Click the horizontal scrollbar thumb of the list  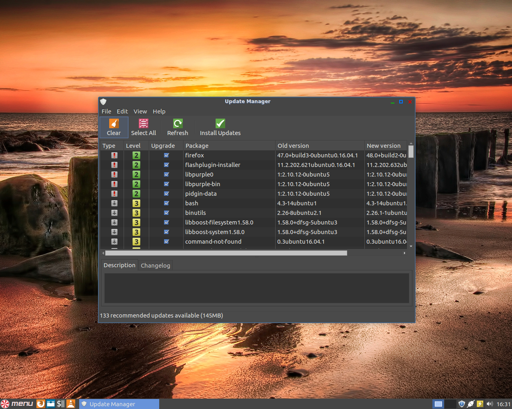(226, 253)
